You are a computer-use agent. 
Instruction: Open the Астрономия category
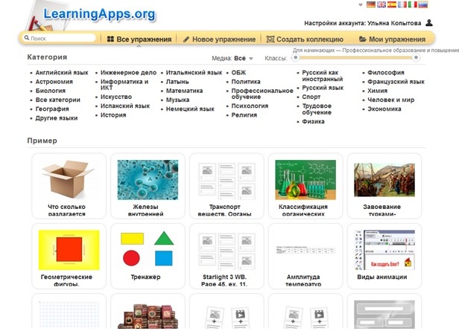(54, 82)
